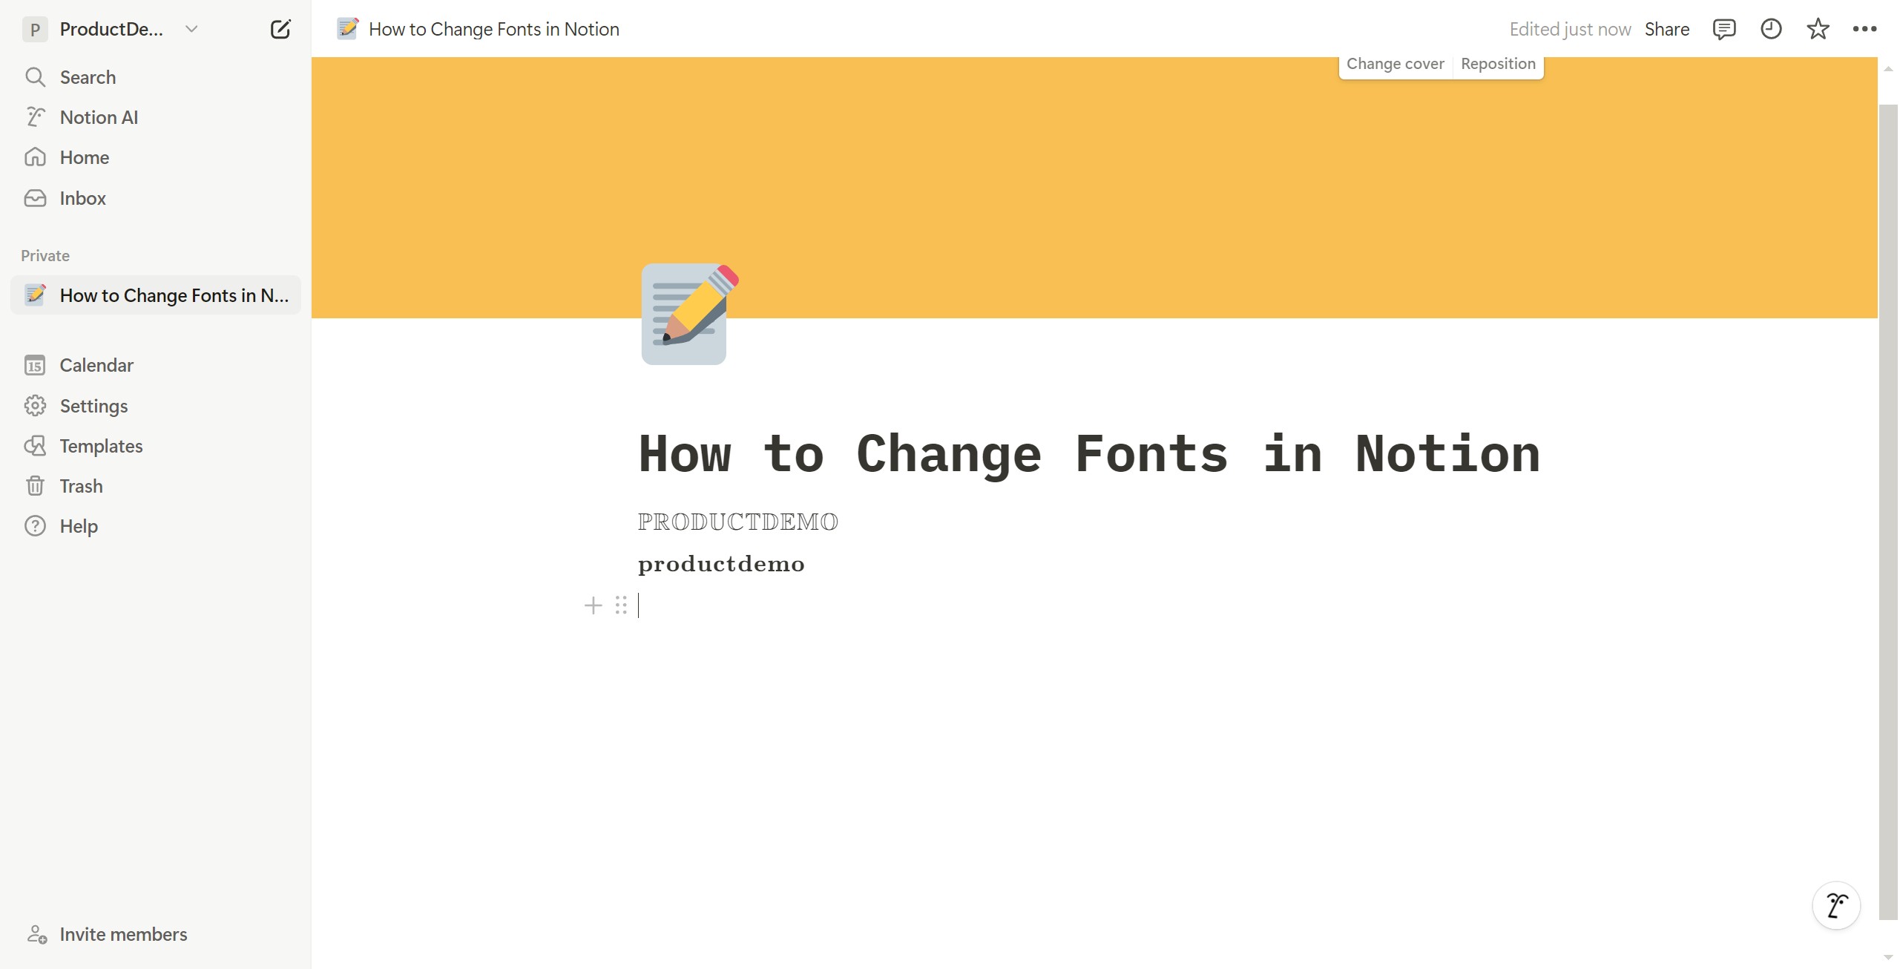This screenshot has width=1900, height=969.
Task: Click the workspace P avatar icon
Action: [x=35, y=29]
